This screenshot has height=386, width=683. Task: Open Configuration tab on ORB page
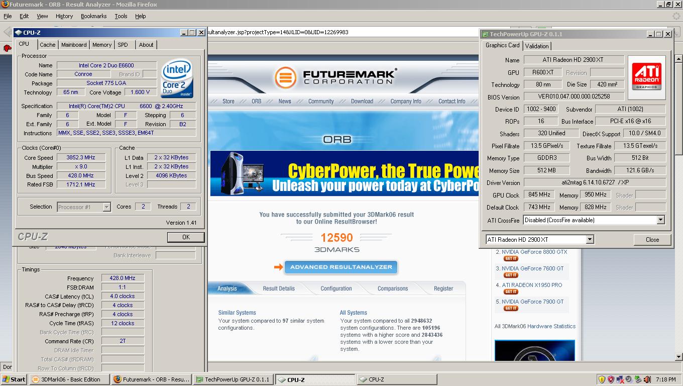336,288
